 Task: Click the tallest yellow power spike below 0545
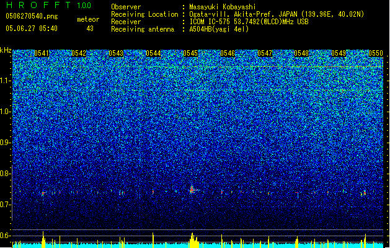click(192, 240)
